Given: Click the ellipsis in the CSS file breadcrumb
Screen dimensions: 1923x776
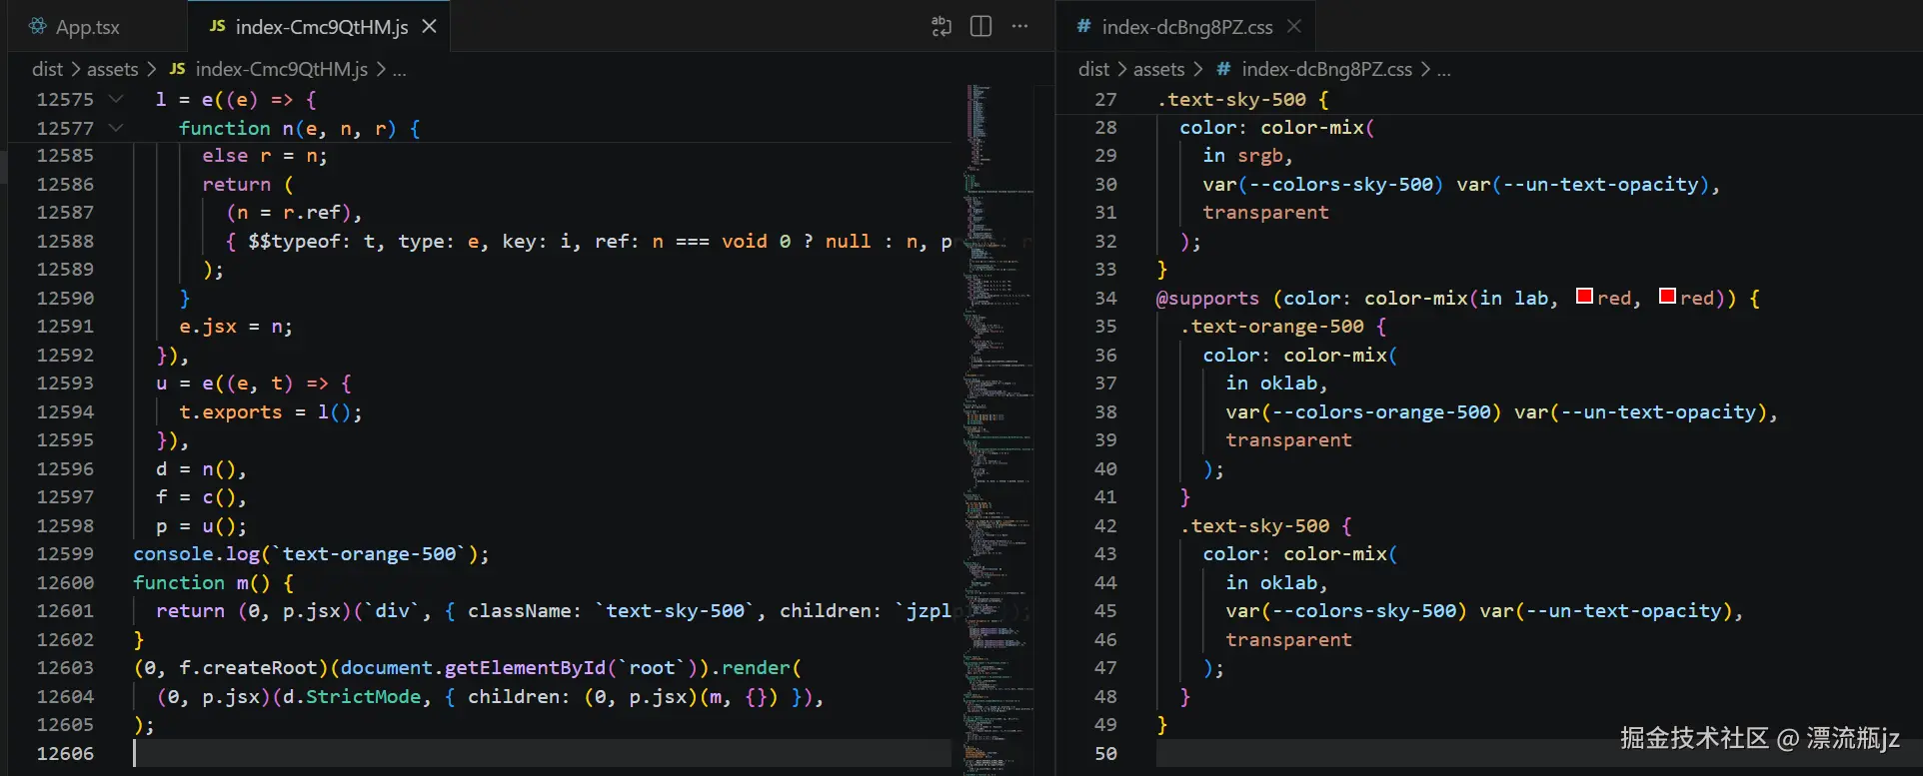Looking at the screenshot, I should tap(1443, 70).
